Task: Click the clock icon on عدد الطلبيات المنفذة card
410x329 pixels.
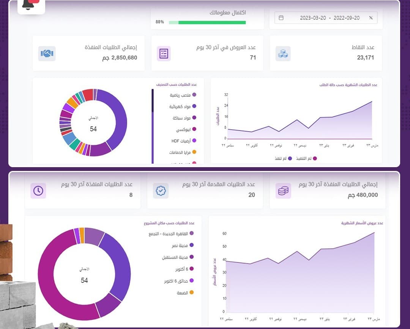Action: (x=38, y=191)
